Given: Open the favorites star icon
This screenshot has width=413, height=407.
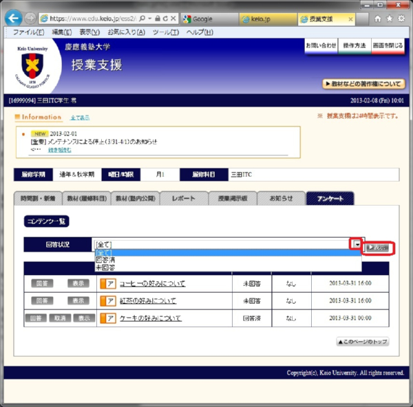Looking at the screenshot, I should tap(390, 19).
